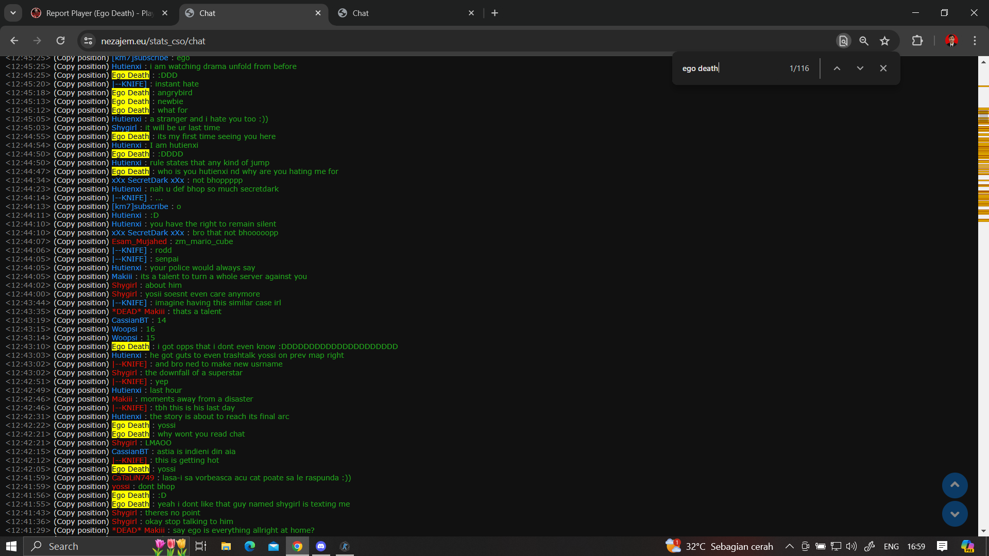
Task: Go to previous find result arrow
Action: (x=837, y=68)
